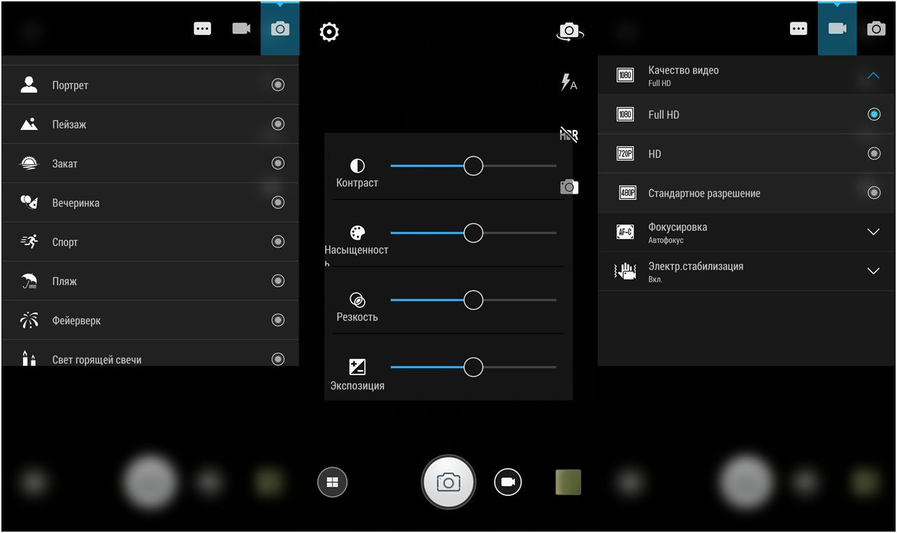This screenshot has height=533, width=897.
Task: Expand the Фокусировка options
Action: [873, 232]
